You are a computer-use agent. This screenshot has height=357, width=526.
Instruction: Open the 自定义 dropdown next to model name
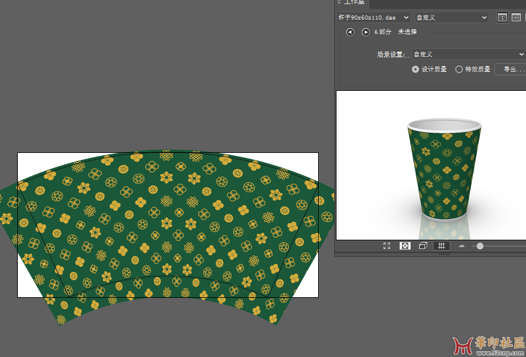(451, 18)
